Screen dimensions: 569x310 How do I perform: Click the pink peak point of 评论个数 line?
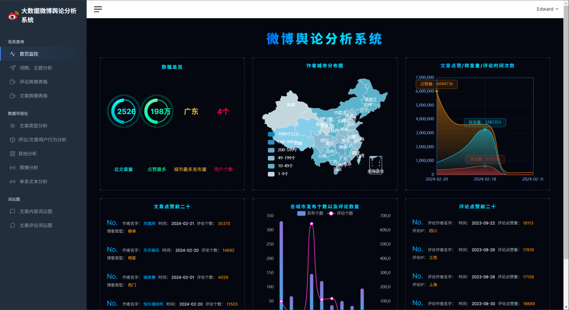click(x=312, y=224)
